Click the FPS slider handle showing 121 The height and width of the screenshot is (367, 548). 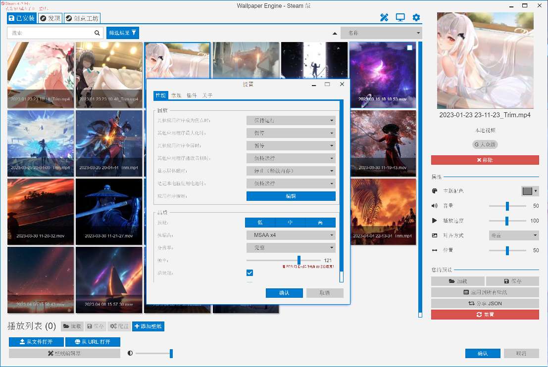(x=299, y=260)
